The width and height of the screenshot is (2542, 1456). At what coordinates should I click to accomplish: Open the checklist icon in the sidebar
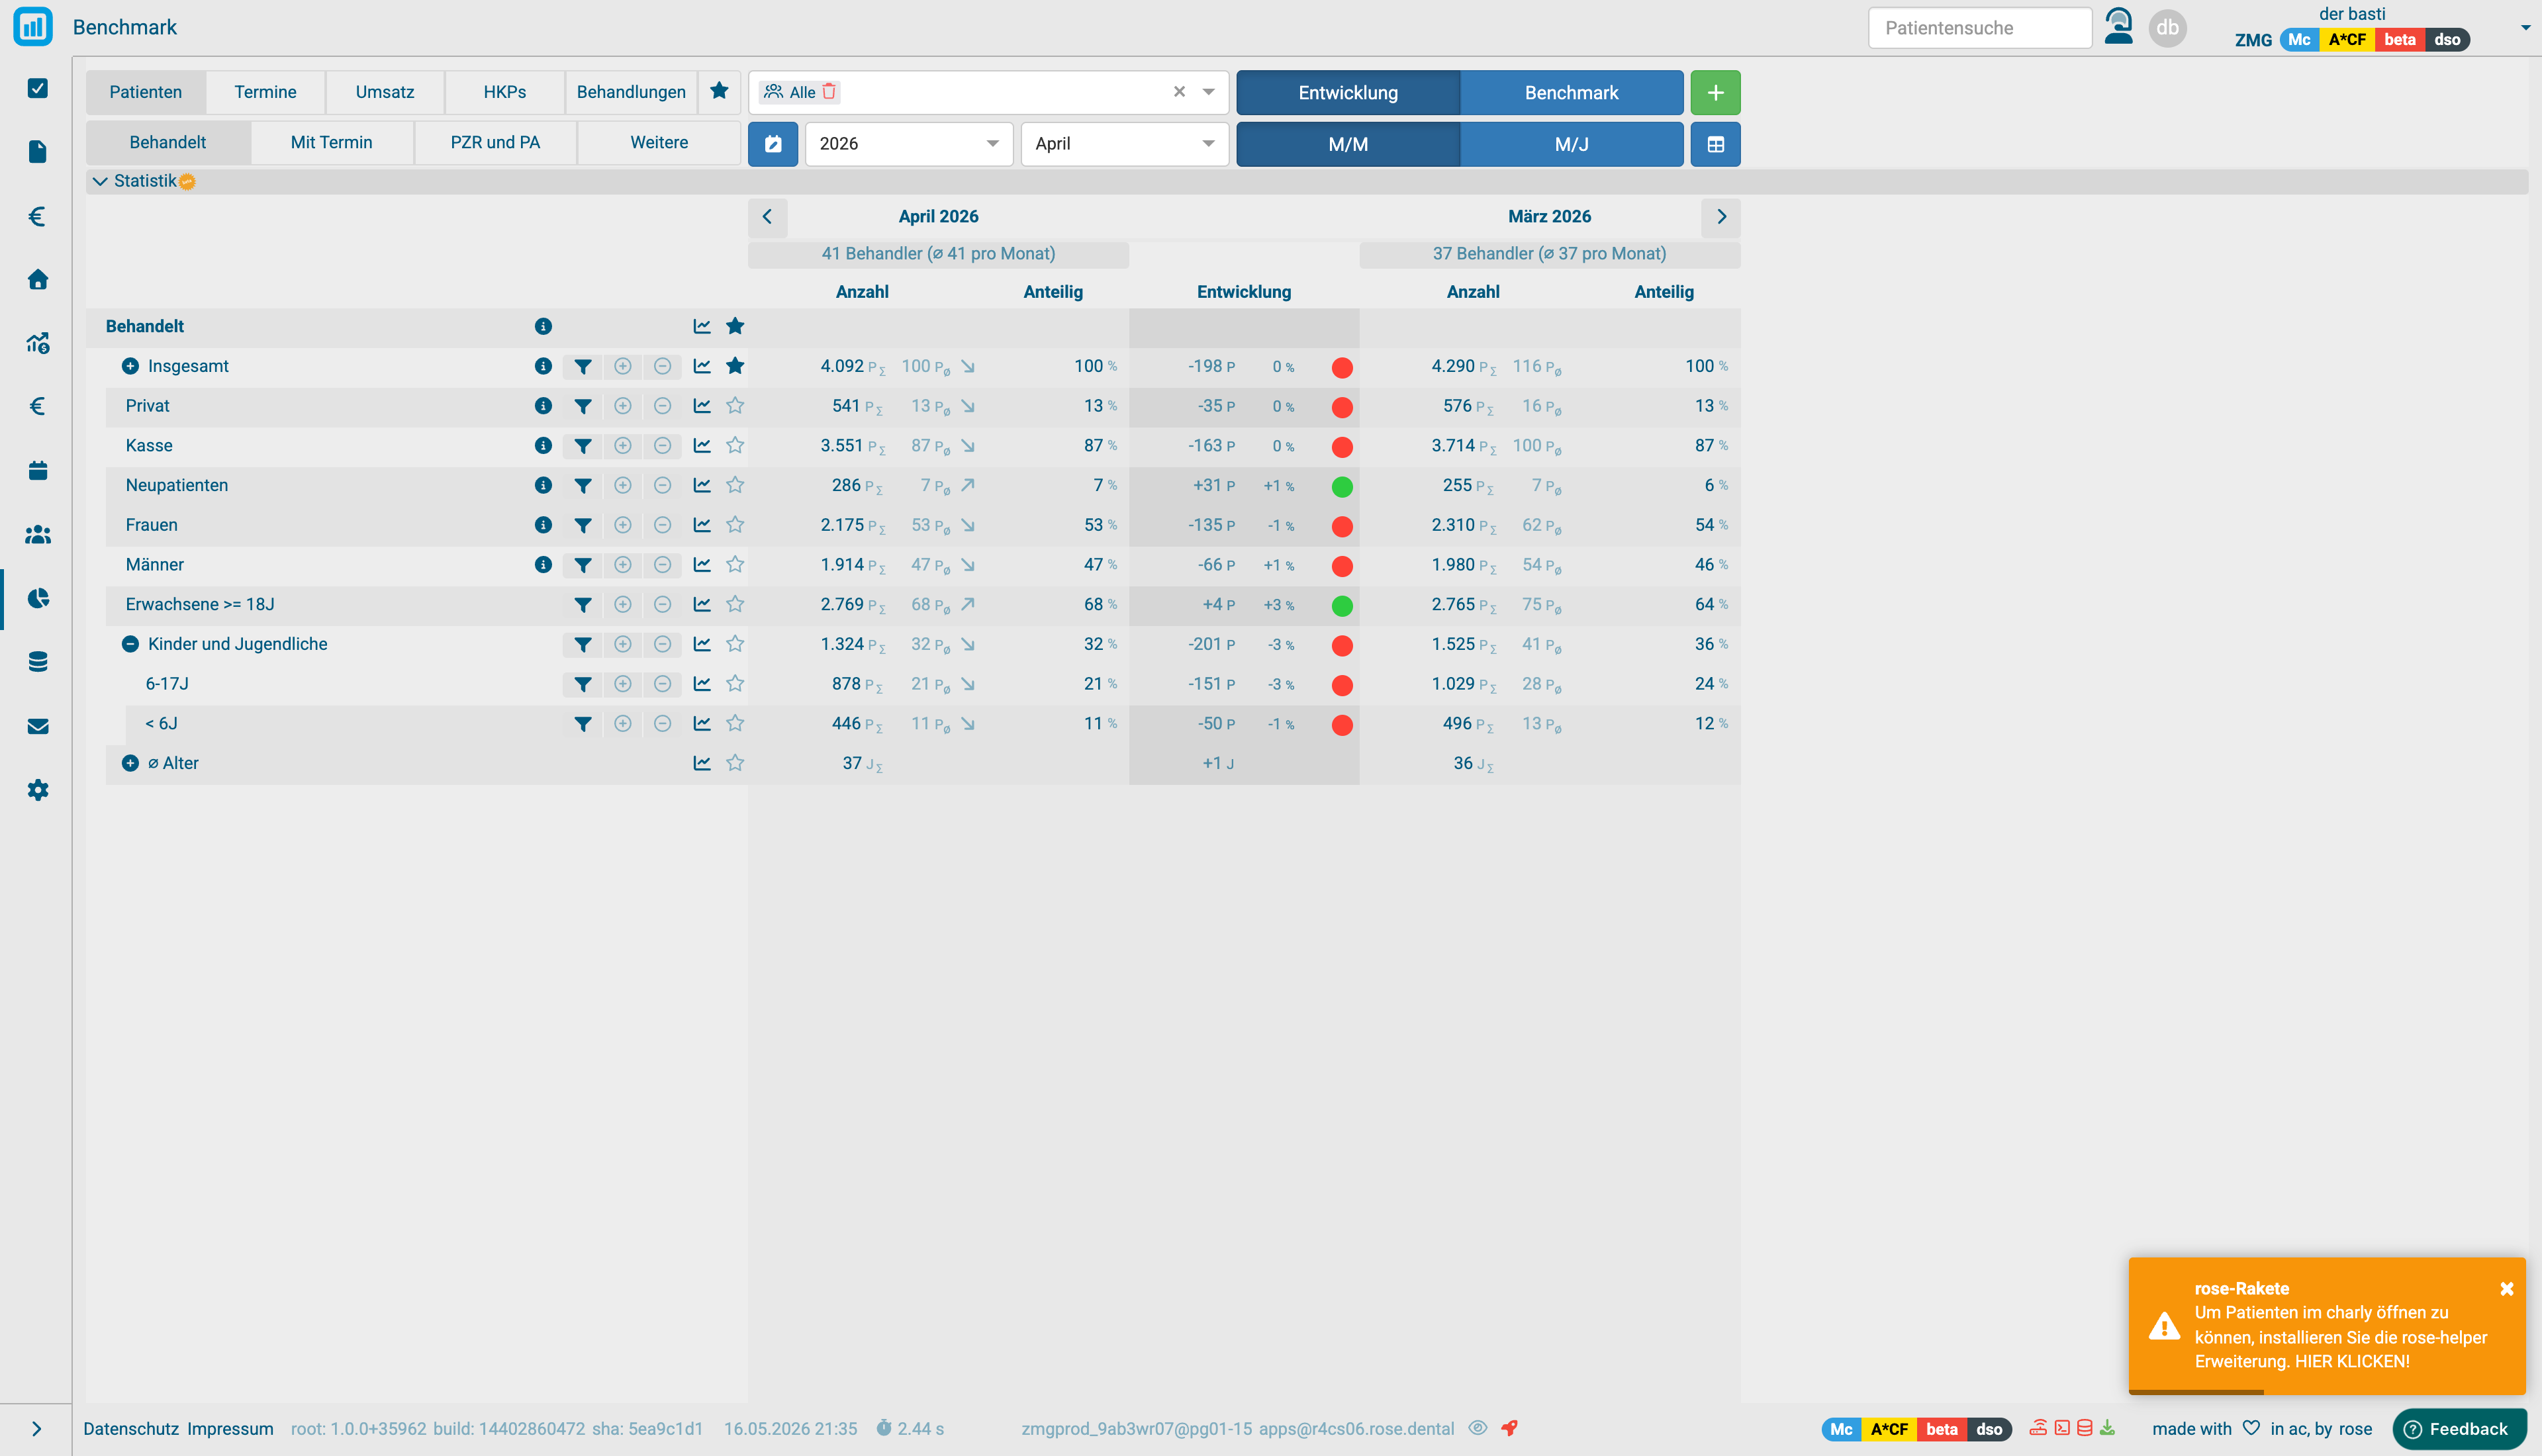tap(38, 88)
